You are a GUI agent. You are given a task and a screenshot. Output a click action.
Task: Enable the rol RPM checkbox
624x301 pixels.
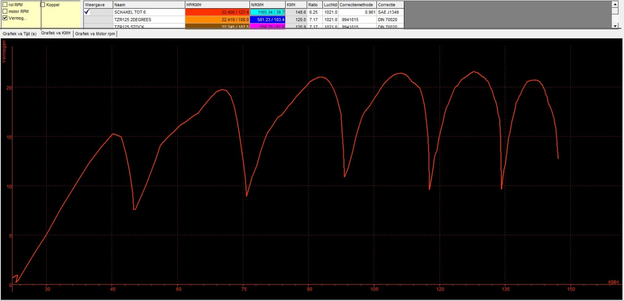pos(5,5)
